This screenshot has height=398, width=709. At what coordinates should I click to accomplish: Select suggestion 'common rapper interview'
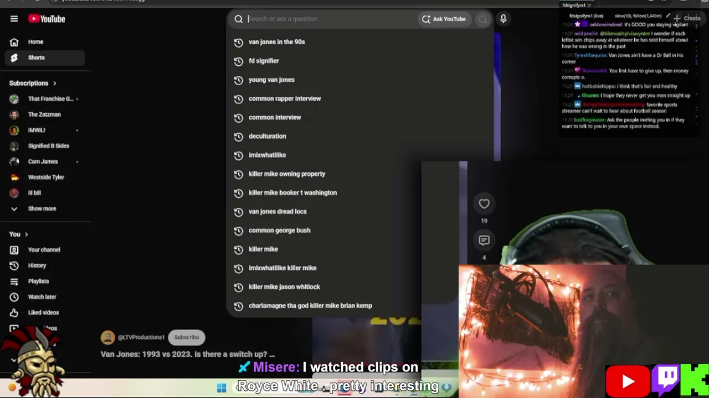(x=360, y=98)
